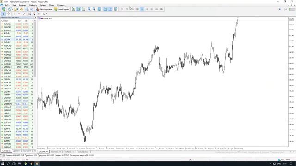Image resolution: width=296 pixels, height=166 pixels.
Task: Select the crosshair tool
Action: (8, 14)
